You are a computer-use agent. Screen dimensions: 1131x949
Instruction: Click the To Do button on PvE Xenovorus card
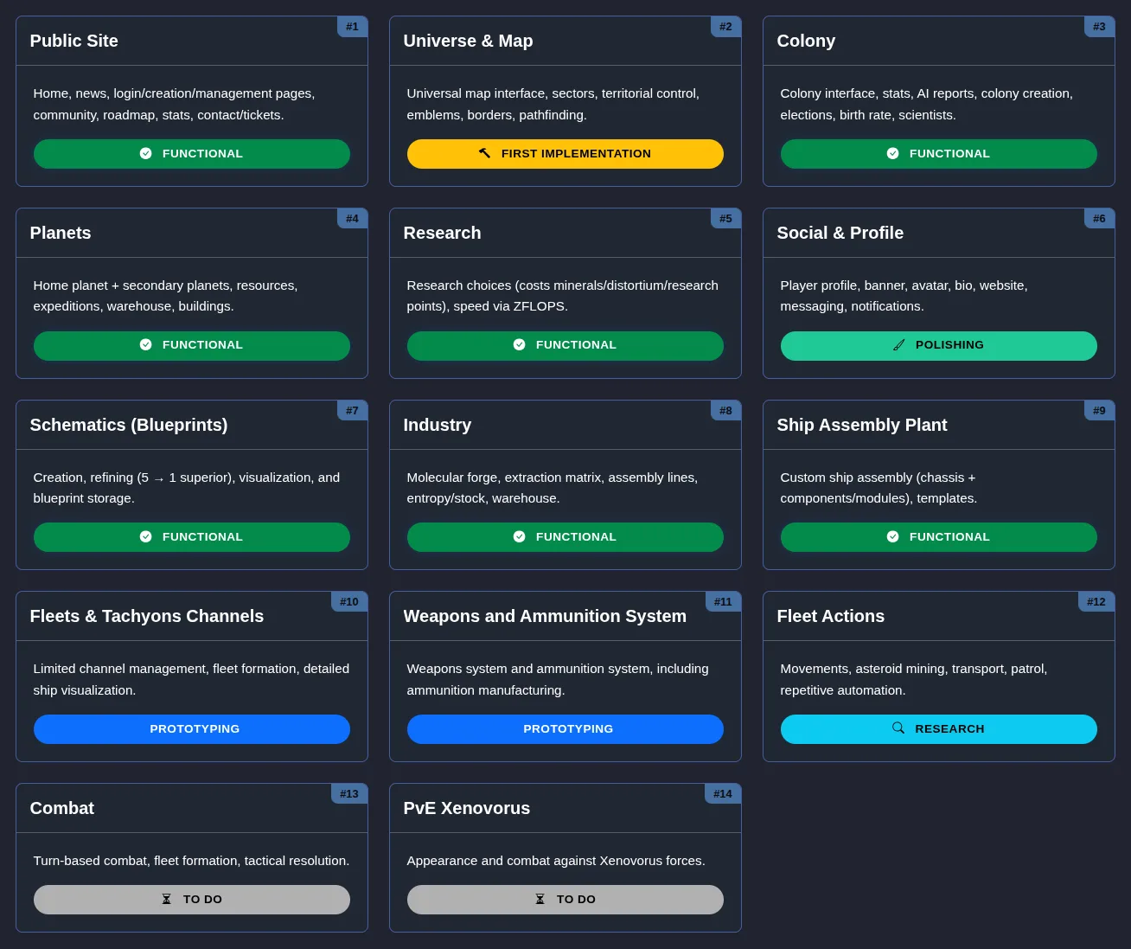565,900
